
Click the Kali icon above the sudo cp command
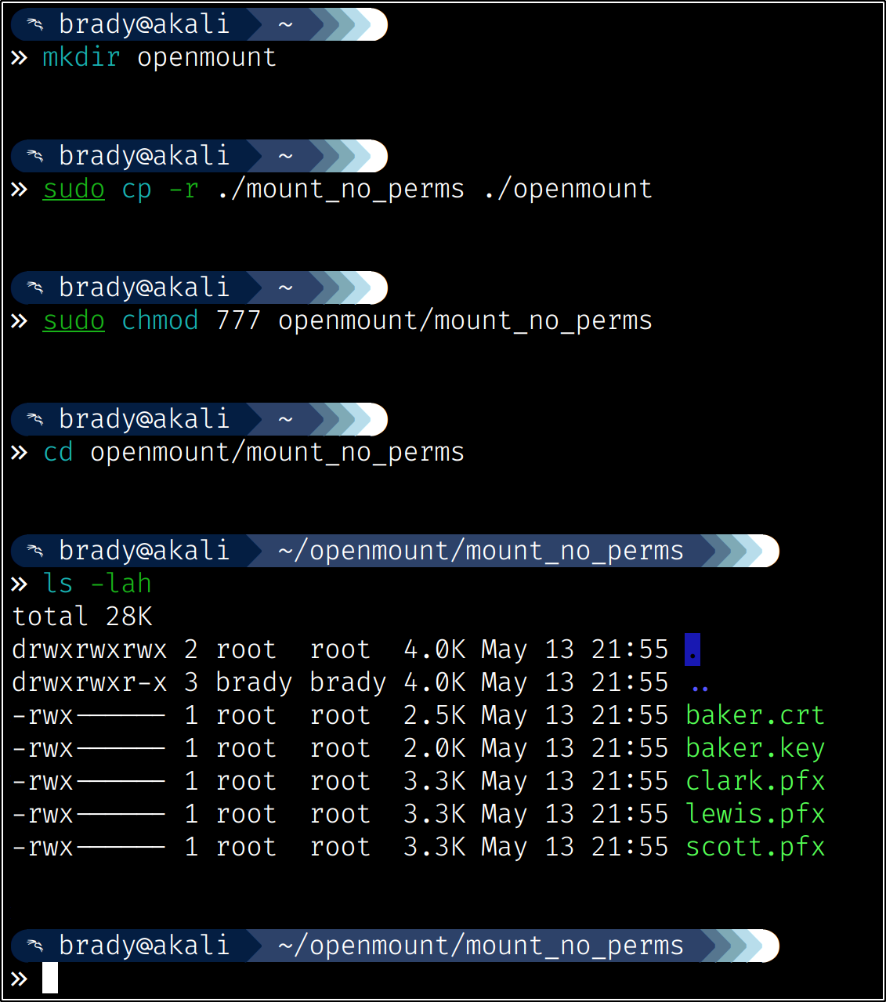[x=35, y=156]
